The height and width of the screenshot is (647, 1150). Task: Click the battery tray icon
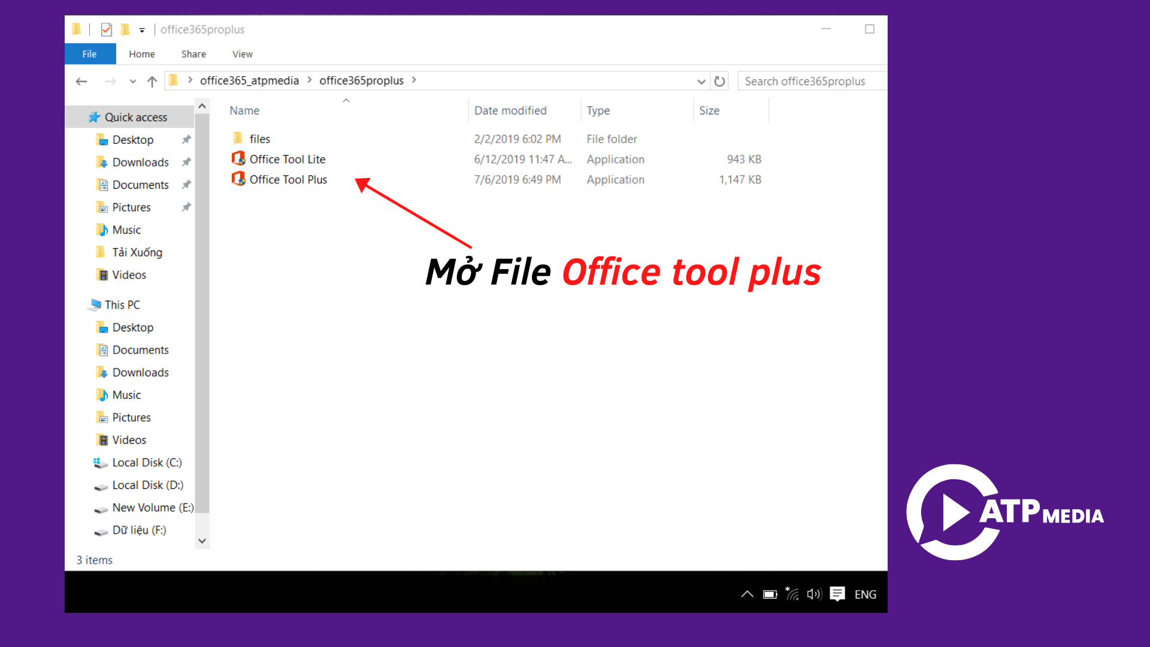(770, 594)
